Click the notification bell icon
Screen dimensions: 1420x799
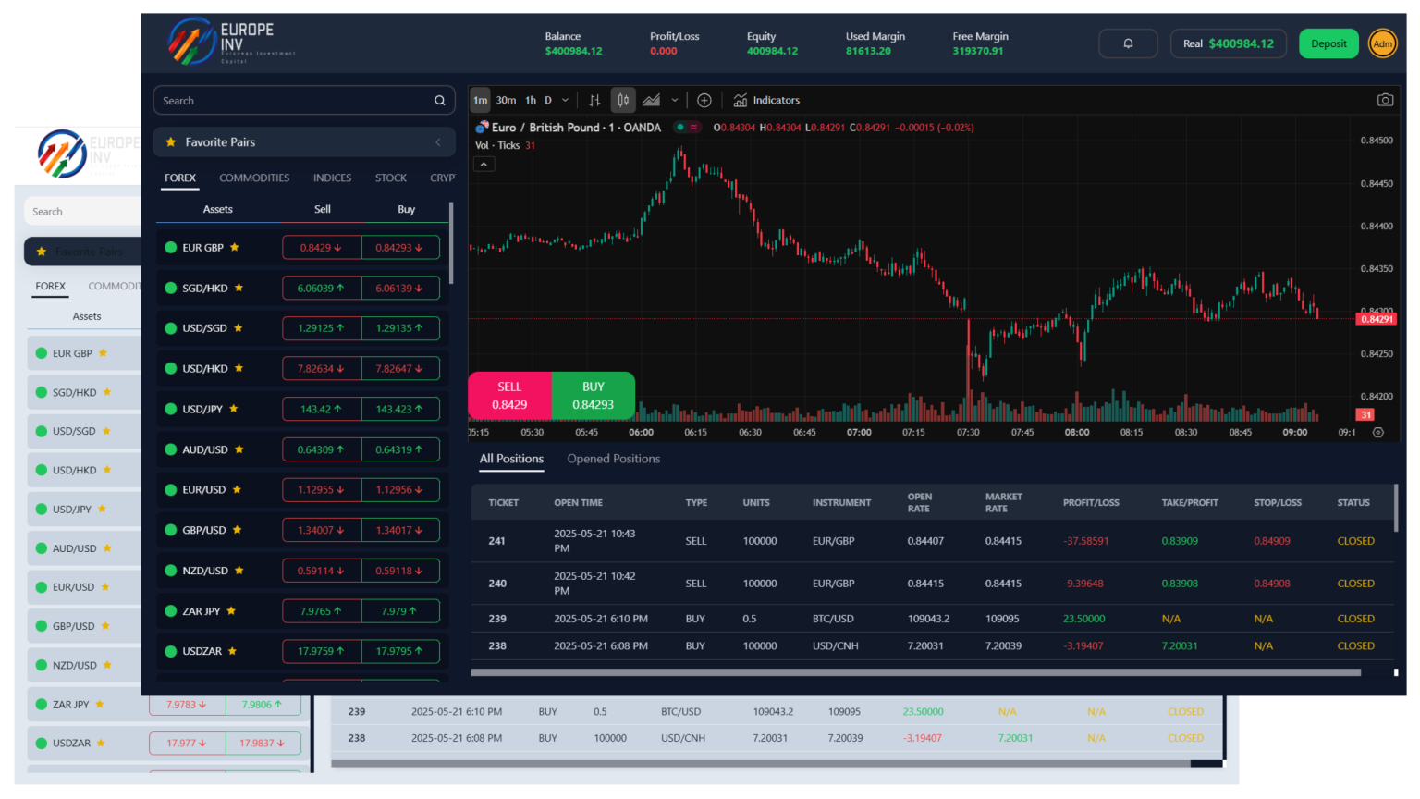[x=1128, y=43]
